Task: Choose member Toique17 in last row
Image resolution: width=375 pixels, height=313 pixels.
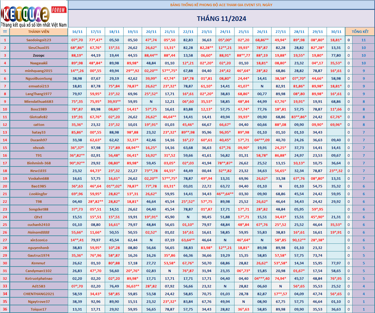Action: click(39, 309)
